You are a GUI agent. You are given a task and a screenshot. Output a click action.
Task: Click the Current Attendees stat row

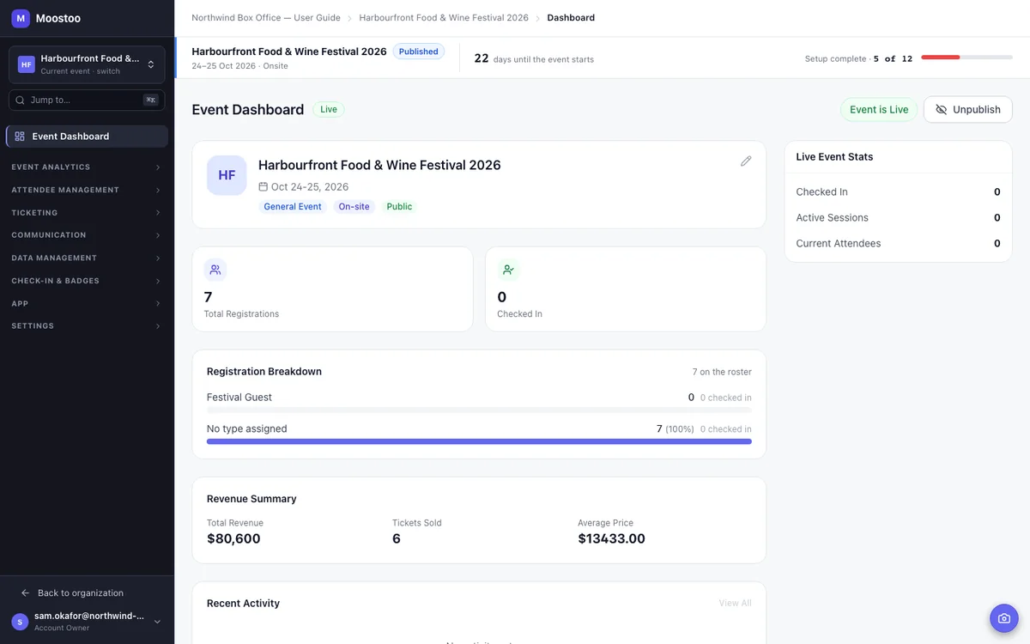pos(898,243)
